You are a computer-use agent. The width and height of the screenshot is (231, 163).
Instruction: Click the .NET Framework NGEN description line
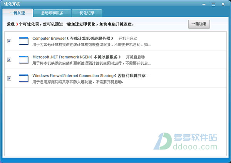(92, 63)
